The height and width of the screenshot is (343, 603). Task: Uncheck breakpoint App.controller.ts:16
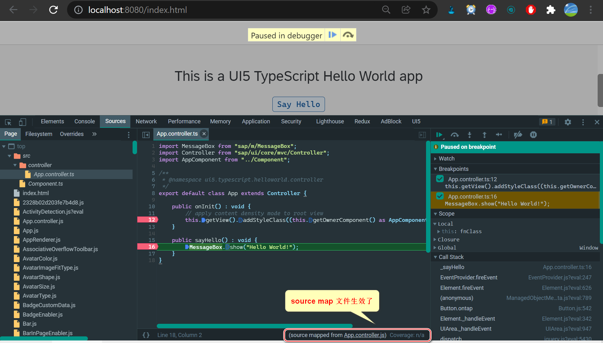click(440, 196)
